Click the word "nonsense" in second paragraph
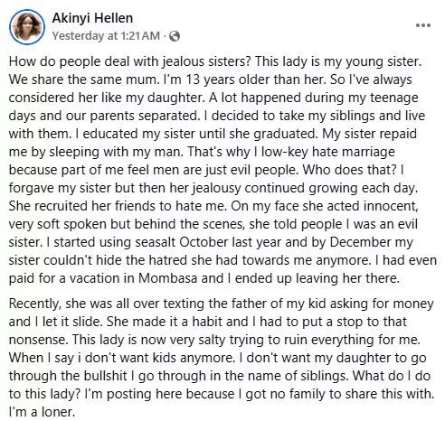 coord(40,340)
